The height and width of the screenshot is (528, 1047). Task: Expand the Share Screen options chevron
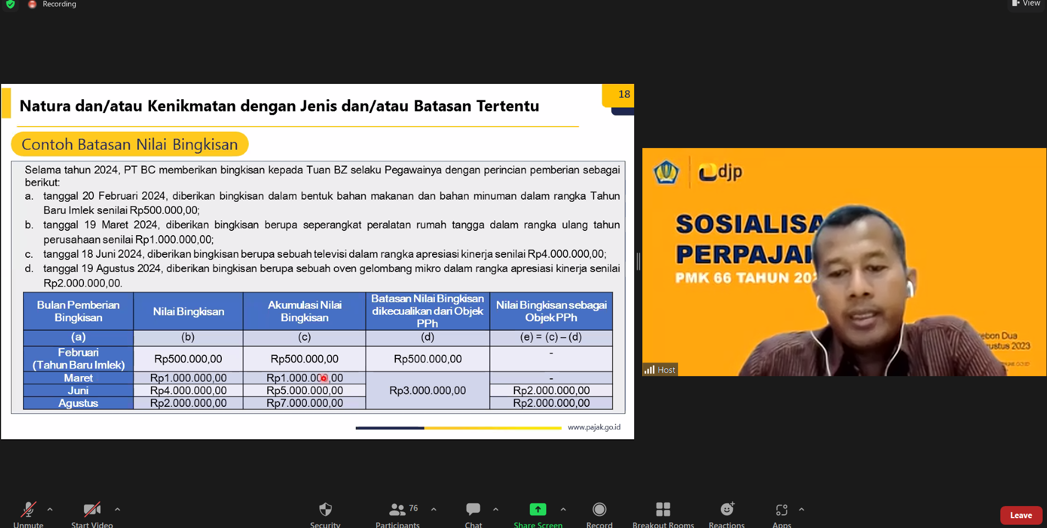pyautogui.click(x=563, y=509)
